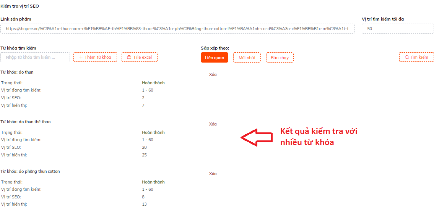Click the magnifier icon in Tìm kiếm
This screenshot has width=434, height=219.
pyautogui.click(x=407, y=57)
